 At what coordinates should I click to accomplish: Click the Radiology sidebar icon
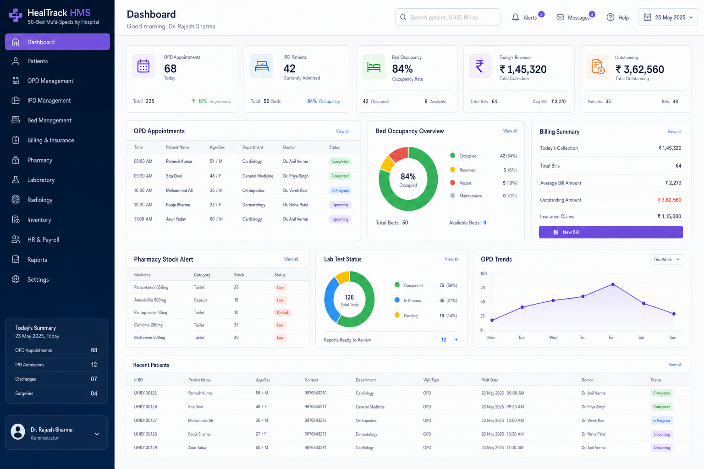point(16,200)
